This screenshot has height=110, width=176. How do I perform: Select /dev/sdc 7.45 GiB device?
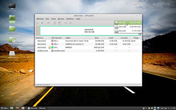128,31
